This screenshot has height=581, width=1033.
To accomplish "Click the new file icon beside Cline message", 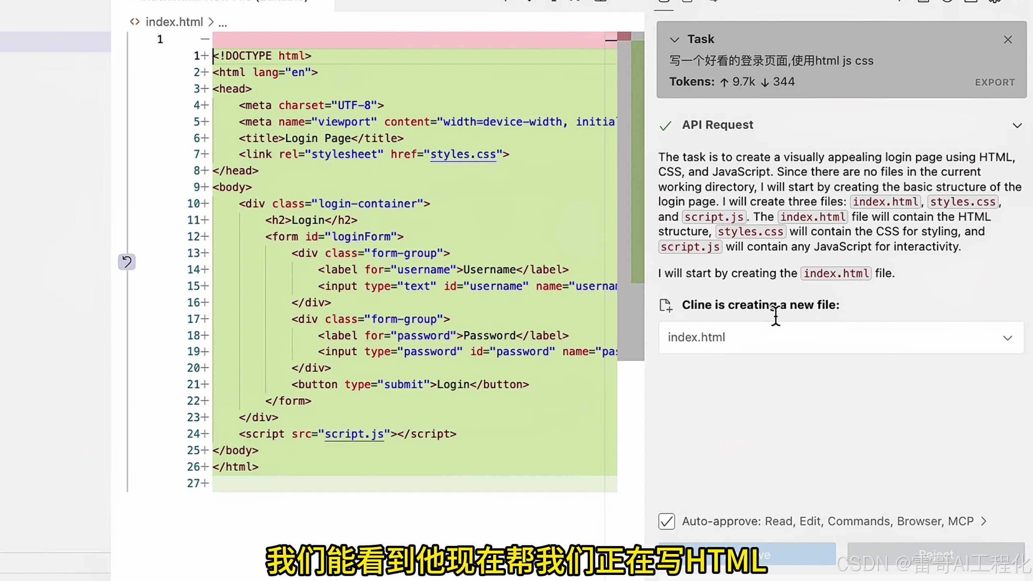I will 665,305.
